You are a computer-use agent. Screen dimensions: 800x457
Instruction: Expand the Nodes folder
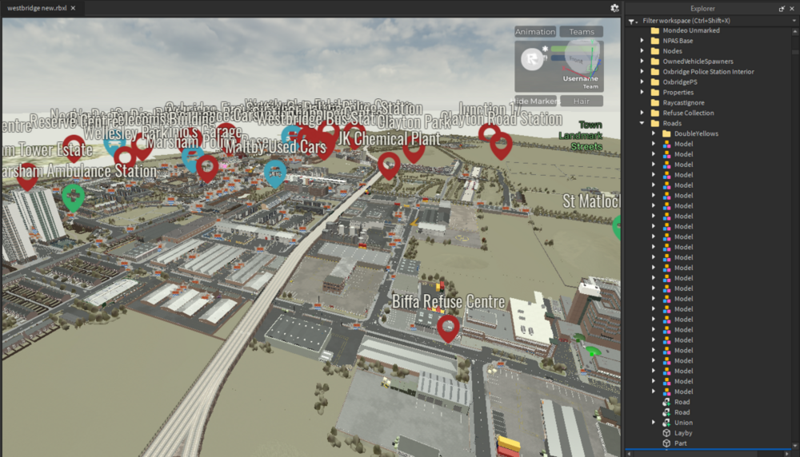click(x=642, y=51)
